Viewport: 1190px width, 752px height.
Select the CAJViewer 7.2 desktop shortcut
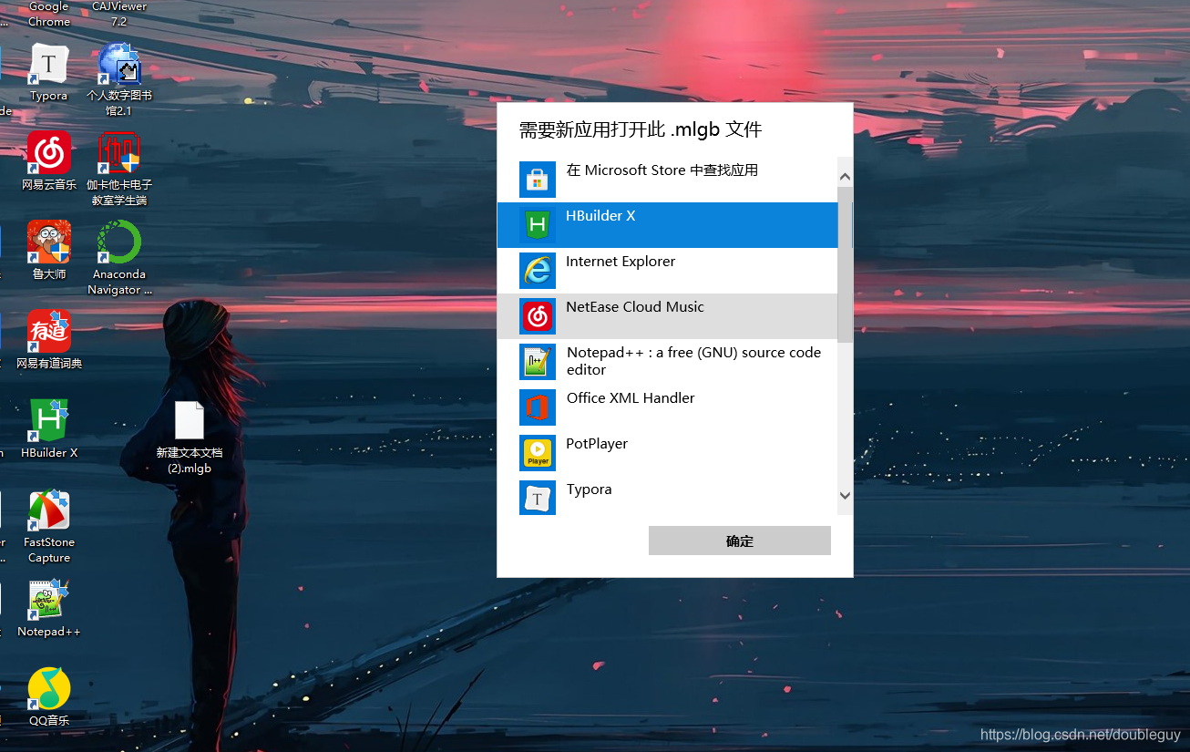pos(119,14)
